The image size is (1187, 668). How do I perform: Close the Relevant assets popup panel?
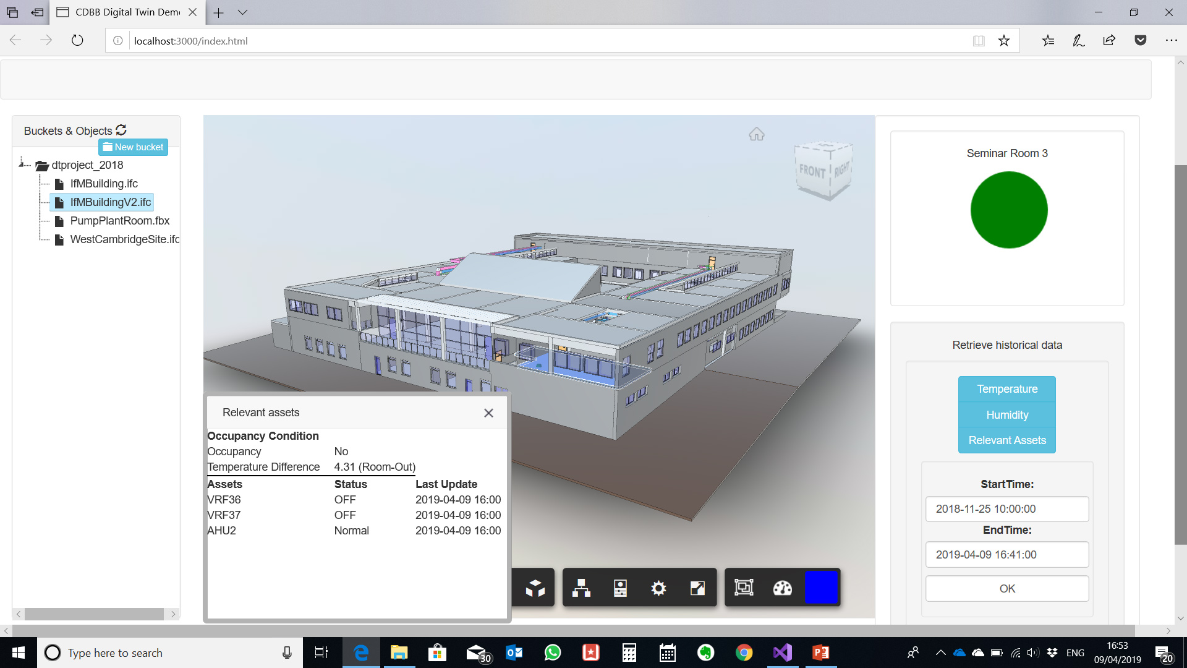point(488,413)
